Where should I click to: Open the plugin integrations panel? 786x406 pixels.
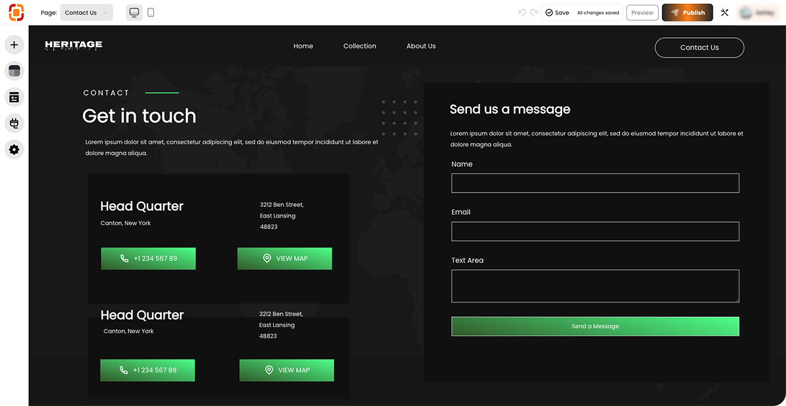pyautogui.click(x=14, y=123)
